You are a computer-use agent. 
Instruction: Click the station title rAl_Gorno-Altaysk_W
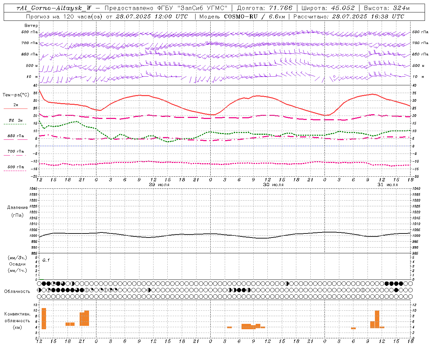[54, 8]
